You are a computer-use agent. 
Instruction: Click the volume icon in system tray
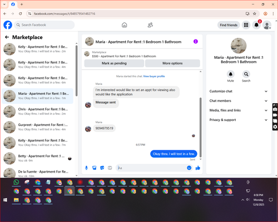click(248, 200)
